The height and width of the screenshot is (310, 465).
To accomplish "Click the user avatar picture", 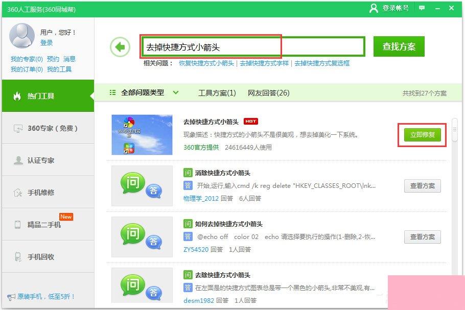I will point(22,36).
